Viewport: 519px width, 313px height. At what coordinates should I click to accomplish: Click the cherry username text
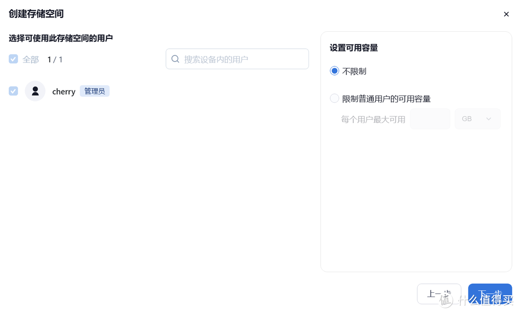tap(64, 91)
